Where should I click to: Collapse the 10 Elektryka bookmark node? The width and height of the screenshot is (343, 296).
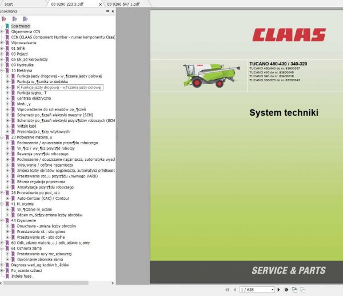(2, 70)
